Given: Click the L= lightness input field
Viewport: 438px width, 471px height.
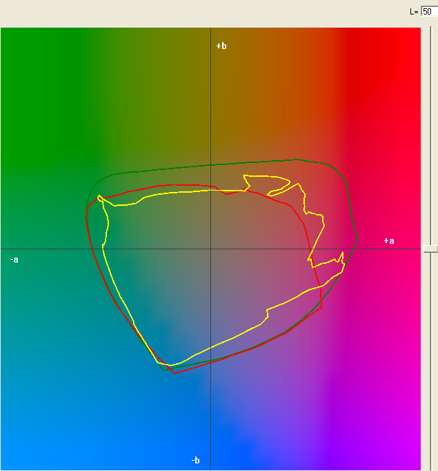Looking at the screenshot, I should 430,12.
